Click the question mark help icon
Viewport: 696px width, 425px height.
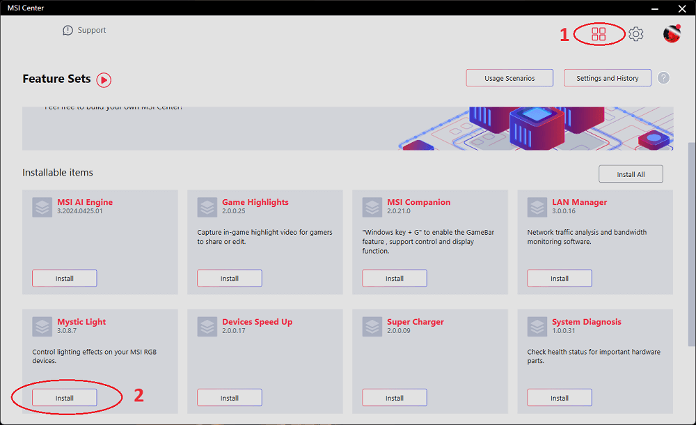pyautogui.click(x=663, y=78)
